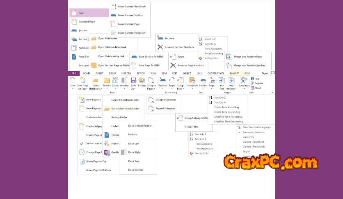Click the Register icon in the ribbon
Screen dimensions: 343x199
256,83
